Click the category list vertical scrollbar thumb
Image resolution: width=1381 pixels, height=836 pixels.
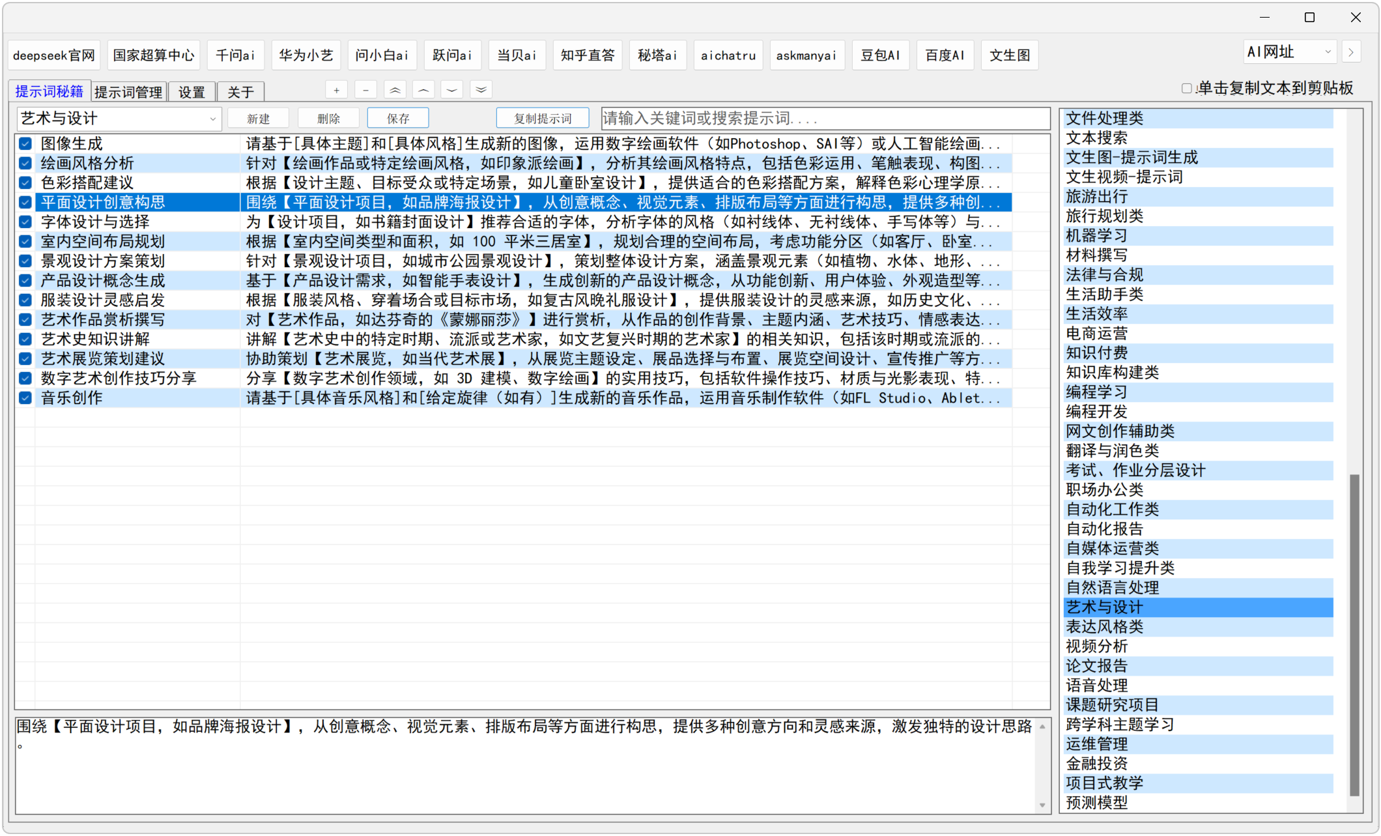coord(1354,635)
